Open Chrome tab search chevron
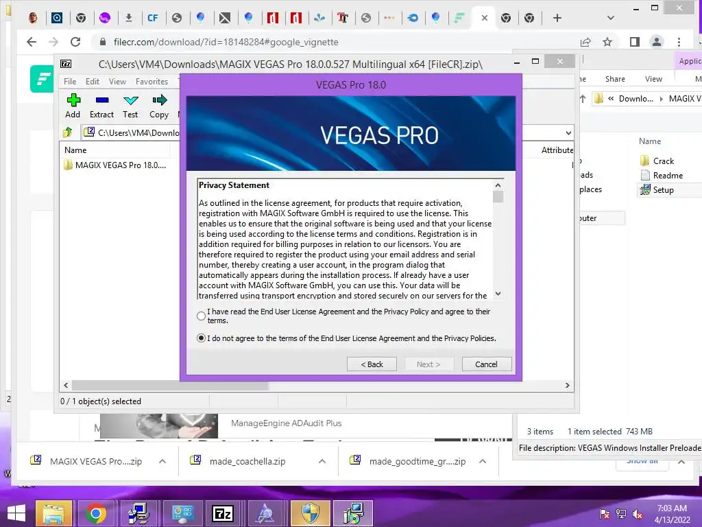 coord(610,18)
